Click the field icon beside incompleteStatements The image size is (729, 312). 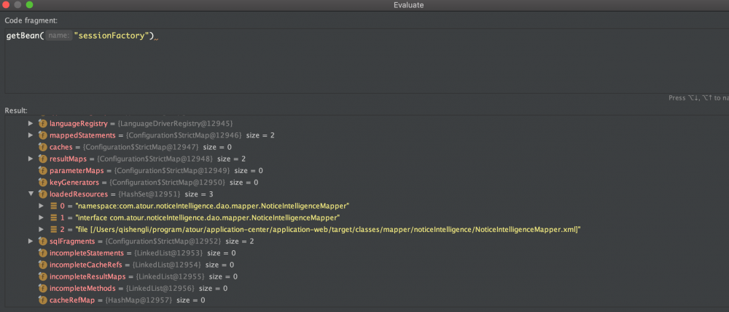43,252
